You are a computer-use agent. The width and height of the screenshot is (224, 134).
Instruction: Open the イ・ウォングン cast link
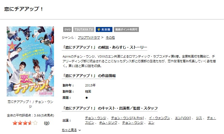click(159, 118)
